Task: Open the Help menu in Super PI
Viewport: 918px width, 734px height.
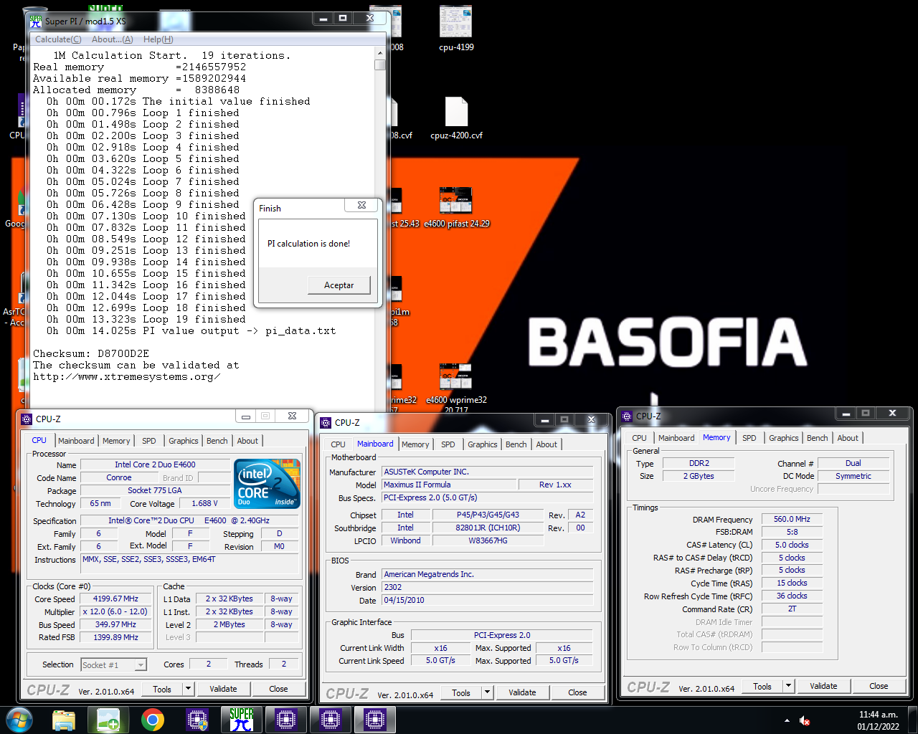Action: (158, 39)
